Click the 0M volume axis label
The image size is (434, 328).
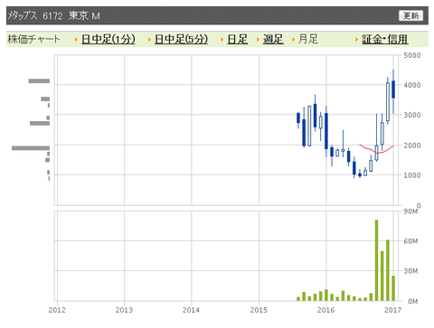(412, 302)
